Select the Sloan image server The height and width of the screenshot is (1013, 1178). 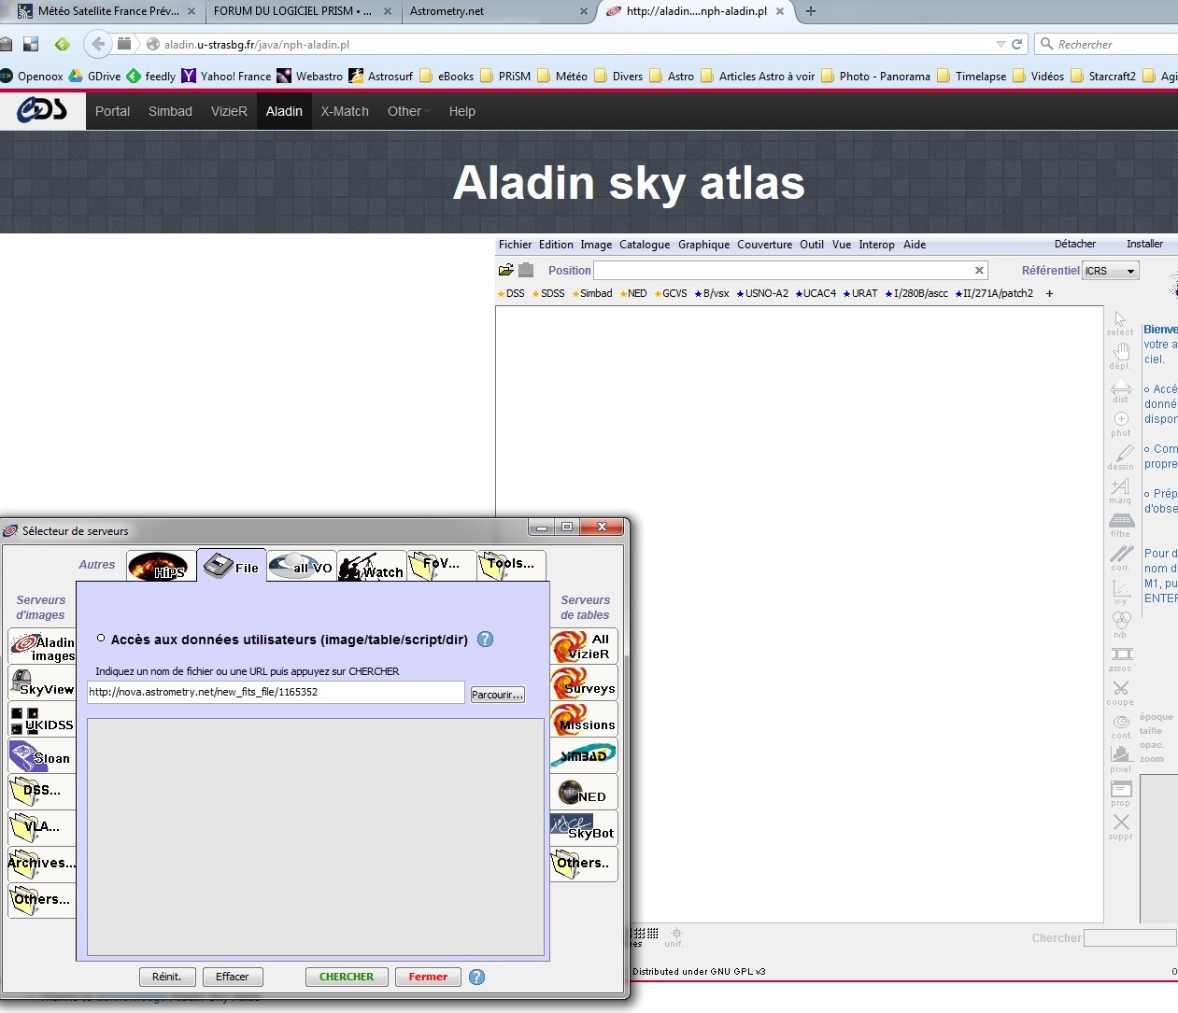(x=41, y=756)
